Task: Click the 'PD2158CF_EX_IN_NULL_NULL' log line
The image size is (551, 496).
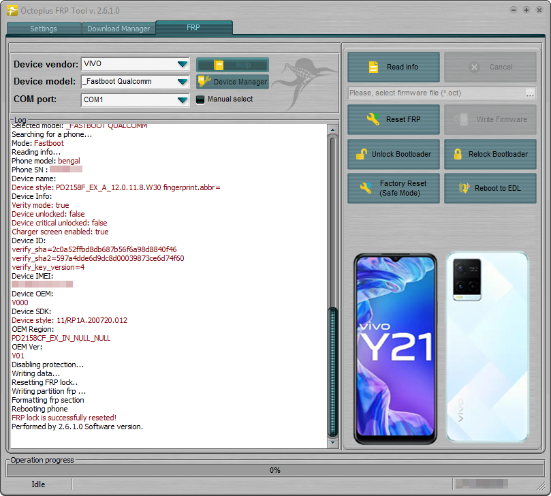Action: 61,338
